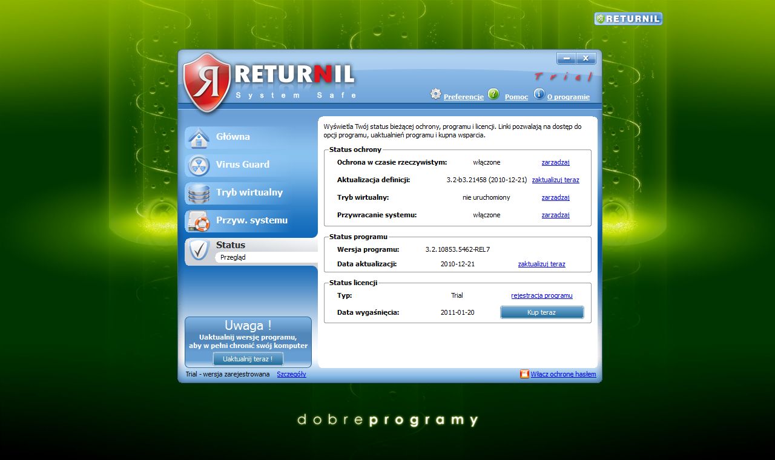
Task: Click the 'Trial - wersja zarejestrowana' status text
Action: click(x=228, y=374)
